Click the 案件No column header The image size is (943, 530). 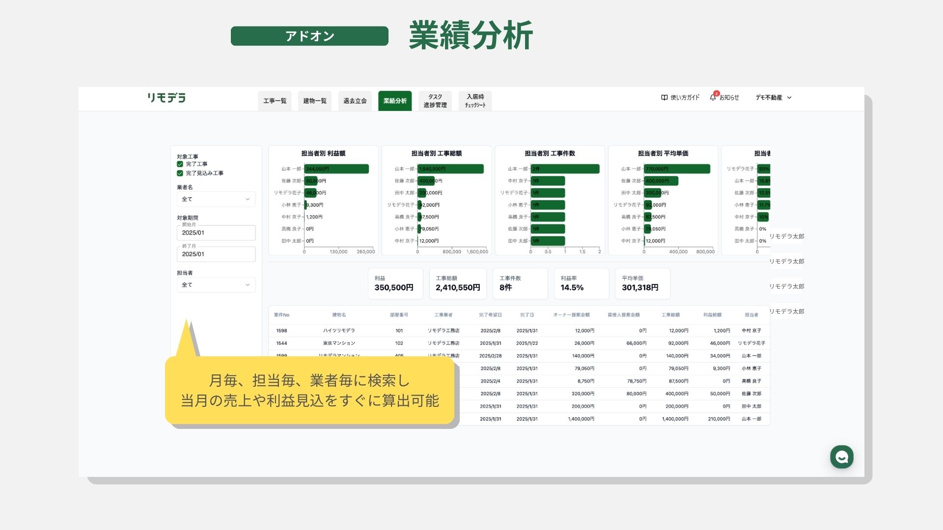281,315
